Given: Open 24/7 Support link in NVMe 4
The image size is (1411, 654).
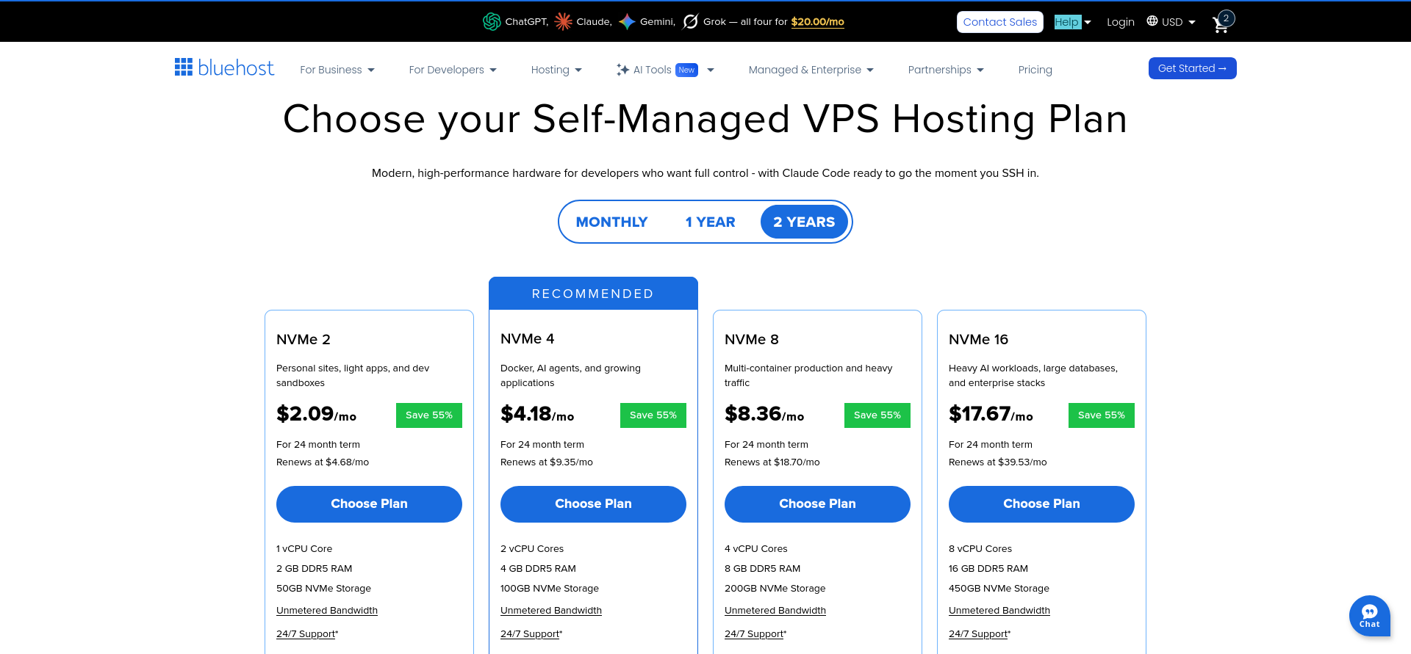Looking at the screenshot, I should [530, 634].
